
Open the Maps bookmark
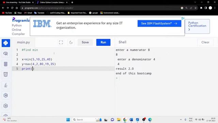tap(18, 13)
